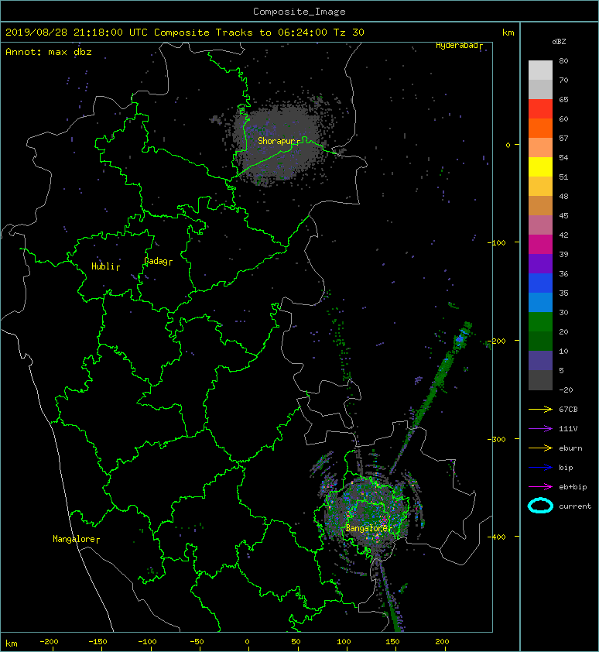Pick the magenta 39-42 dBZ swatch

[540, 244]
